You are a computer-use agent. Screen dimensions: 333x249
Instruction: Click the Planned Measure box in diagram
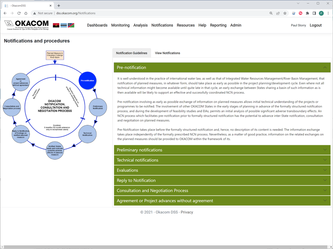tap(55, 55)
